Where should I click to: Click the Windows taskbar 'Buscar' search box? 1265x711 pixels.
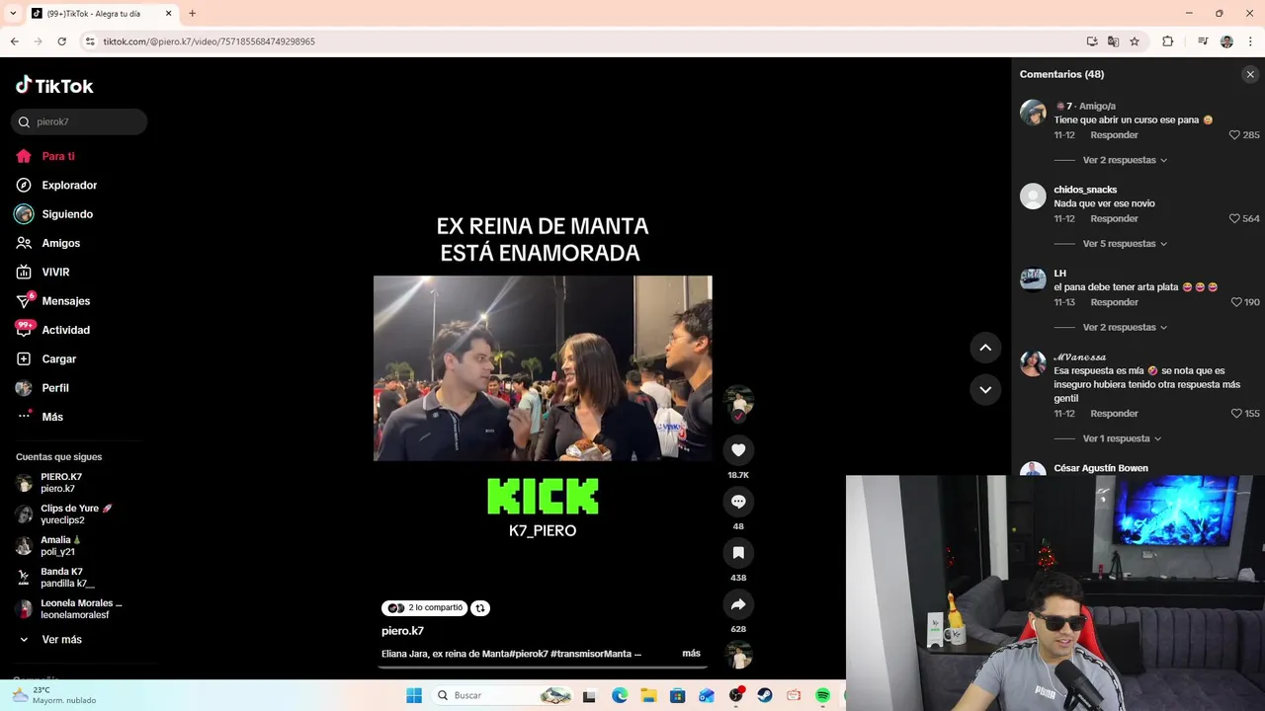point(503,696)
